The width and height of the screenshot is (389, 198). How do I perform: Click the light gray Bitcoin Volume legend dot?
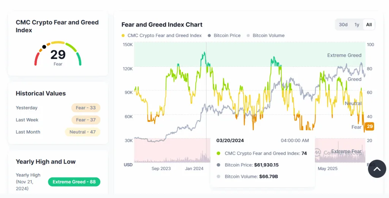click(248, 36)
